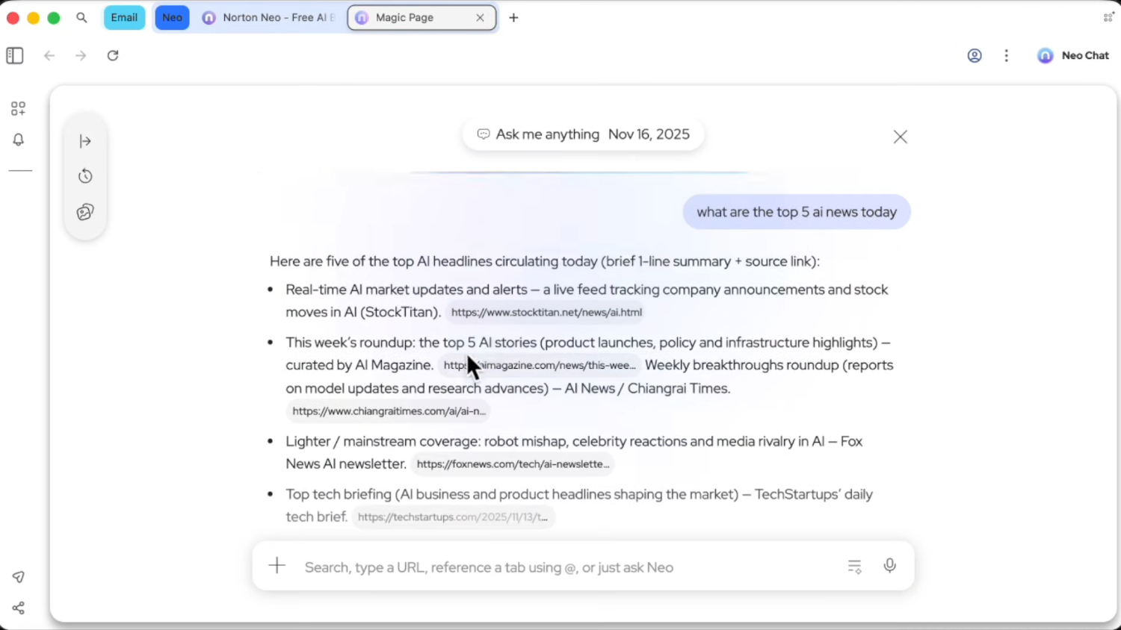
Task: Open the chiangraitimes.com AI link
Action: [389, 411]
